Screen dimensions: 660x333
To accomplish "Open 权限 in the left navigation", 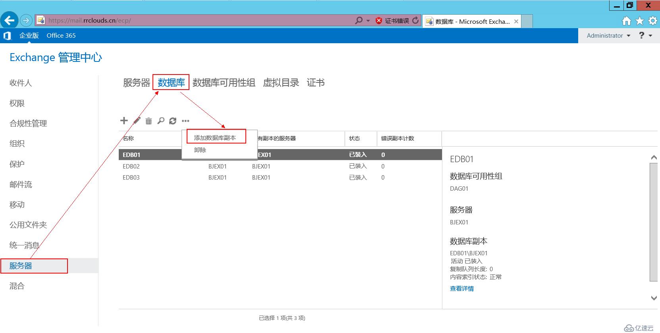I will pos(17,103).
